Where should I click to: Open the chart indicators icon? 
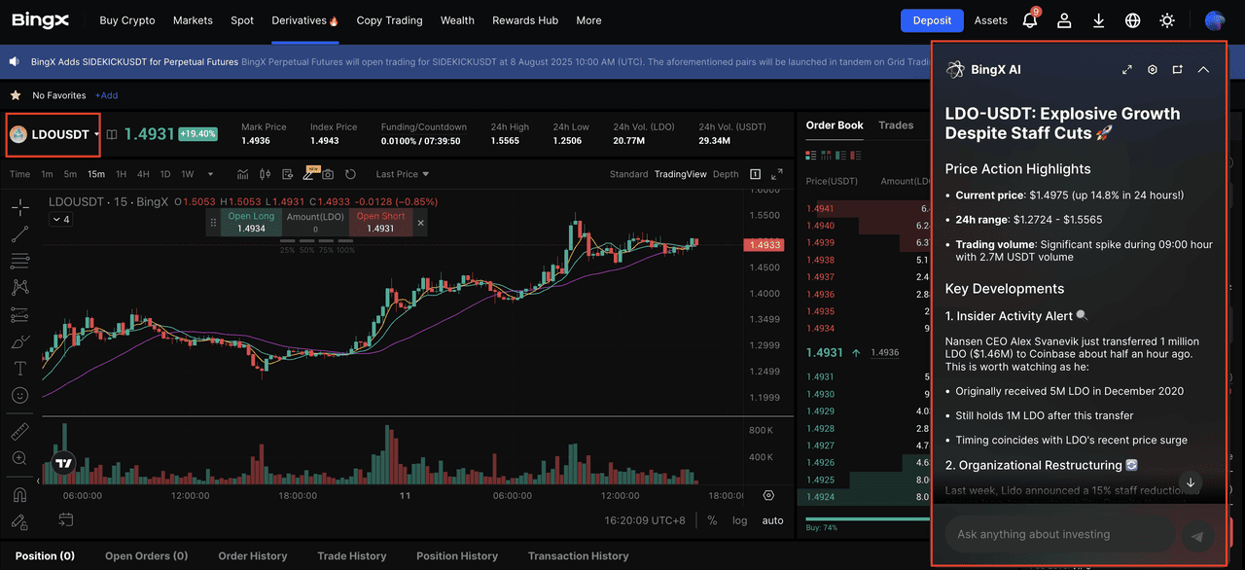pyautogui.click(x=243, y=174)
